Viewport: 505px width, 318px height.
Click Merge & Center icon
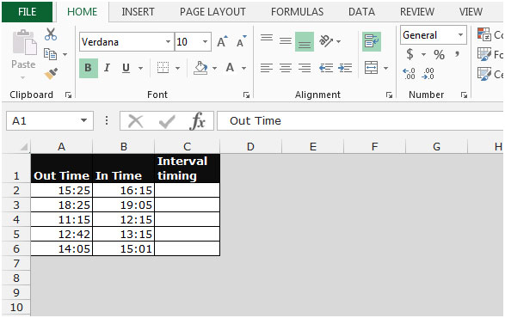click(371, 68)
